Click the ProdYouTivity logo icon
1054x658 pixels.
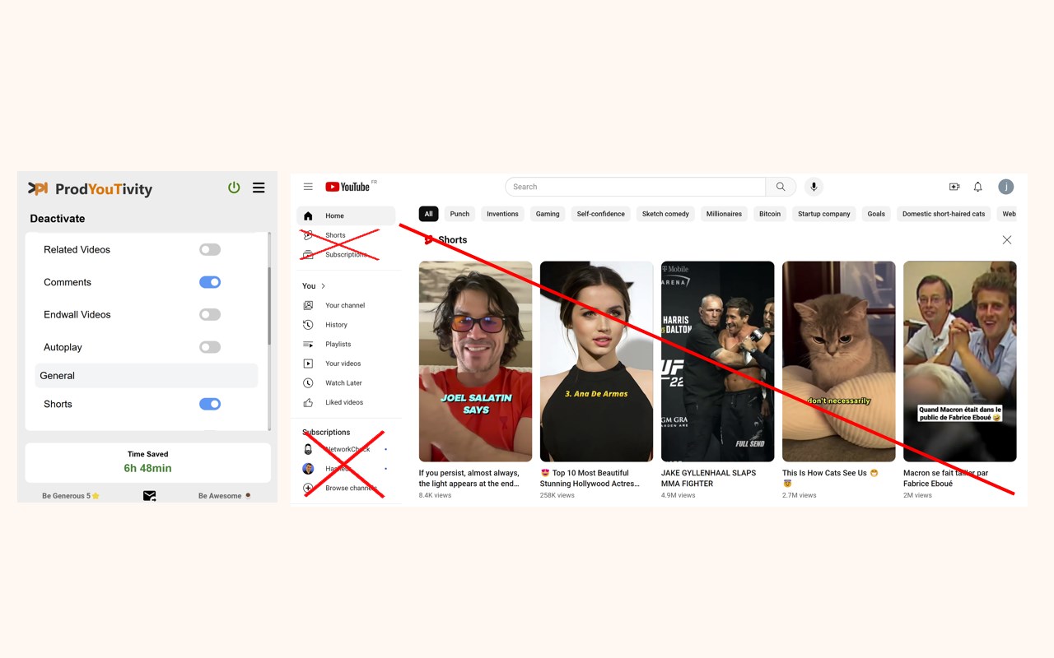(x=38, y=188)
